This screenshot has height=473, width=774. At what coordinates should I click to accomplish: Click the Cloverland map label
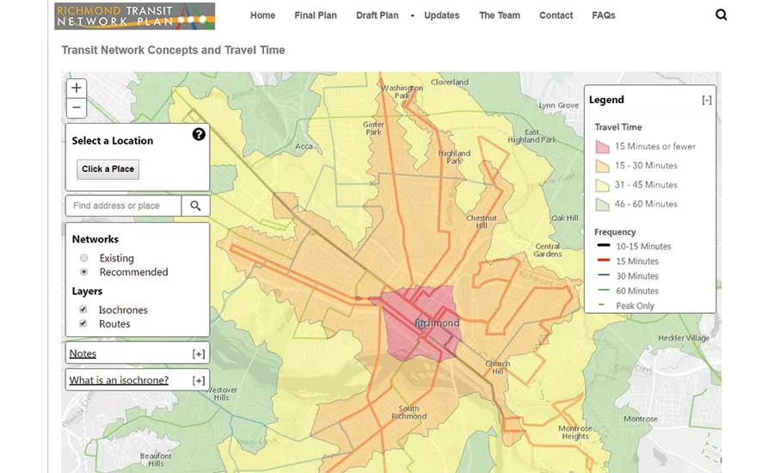click(x=449, y=82)
